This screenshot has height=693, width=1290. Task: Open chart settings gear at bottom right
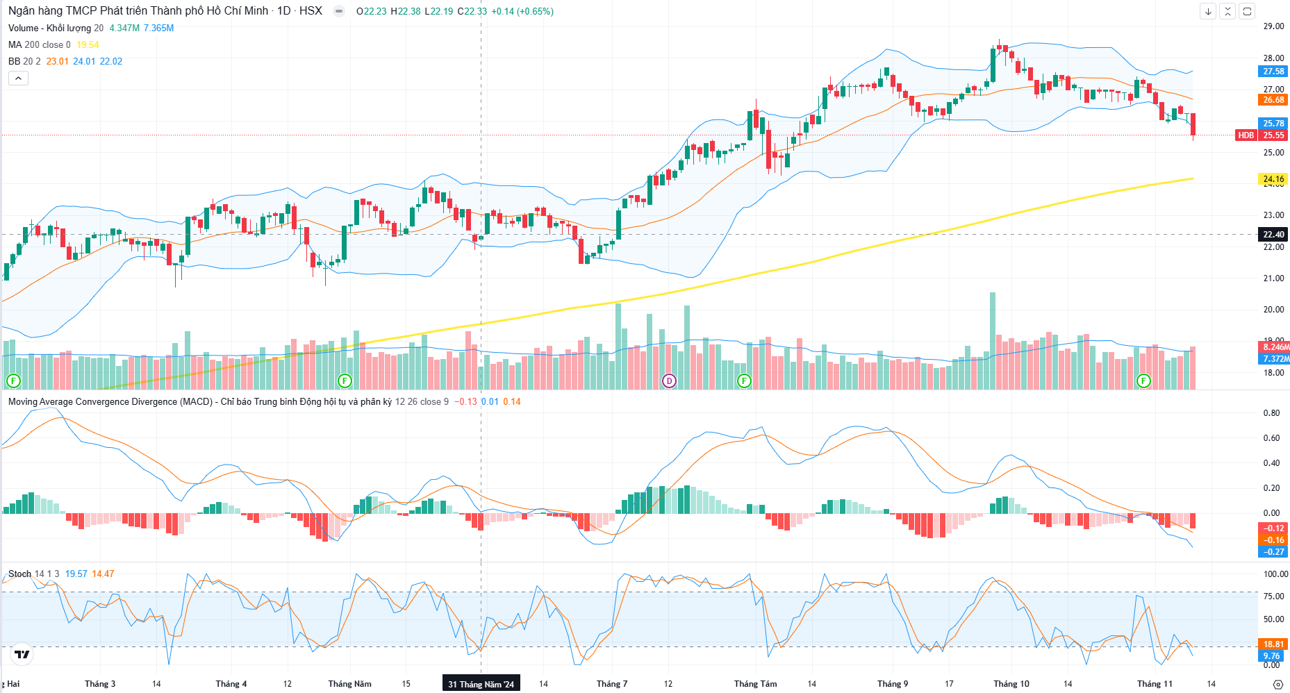[x=1277, y=684]
